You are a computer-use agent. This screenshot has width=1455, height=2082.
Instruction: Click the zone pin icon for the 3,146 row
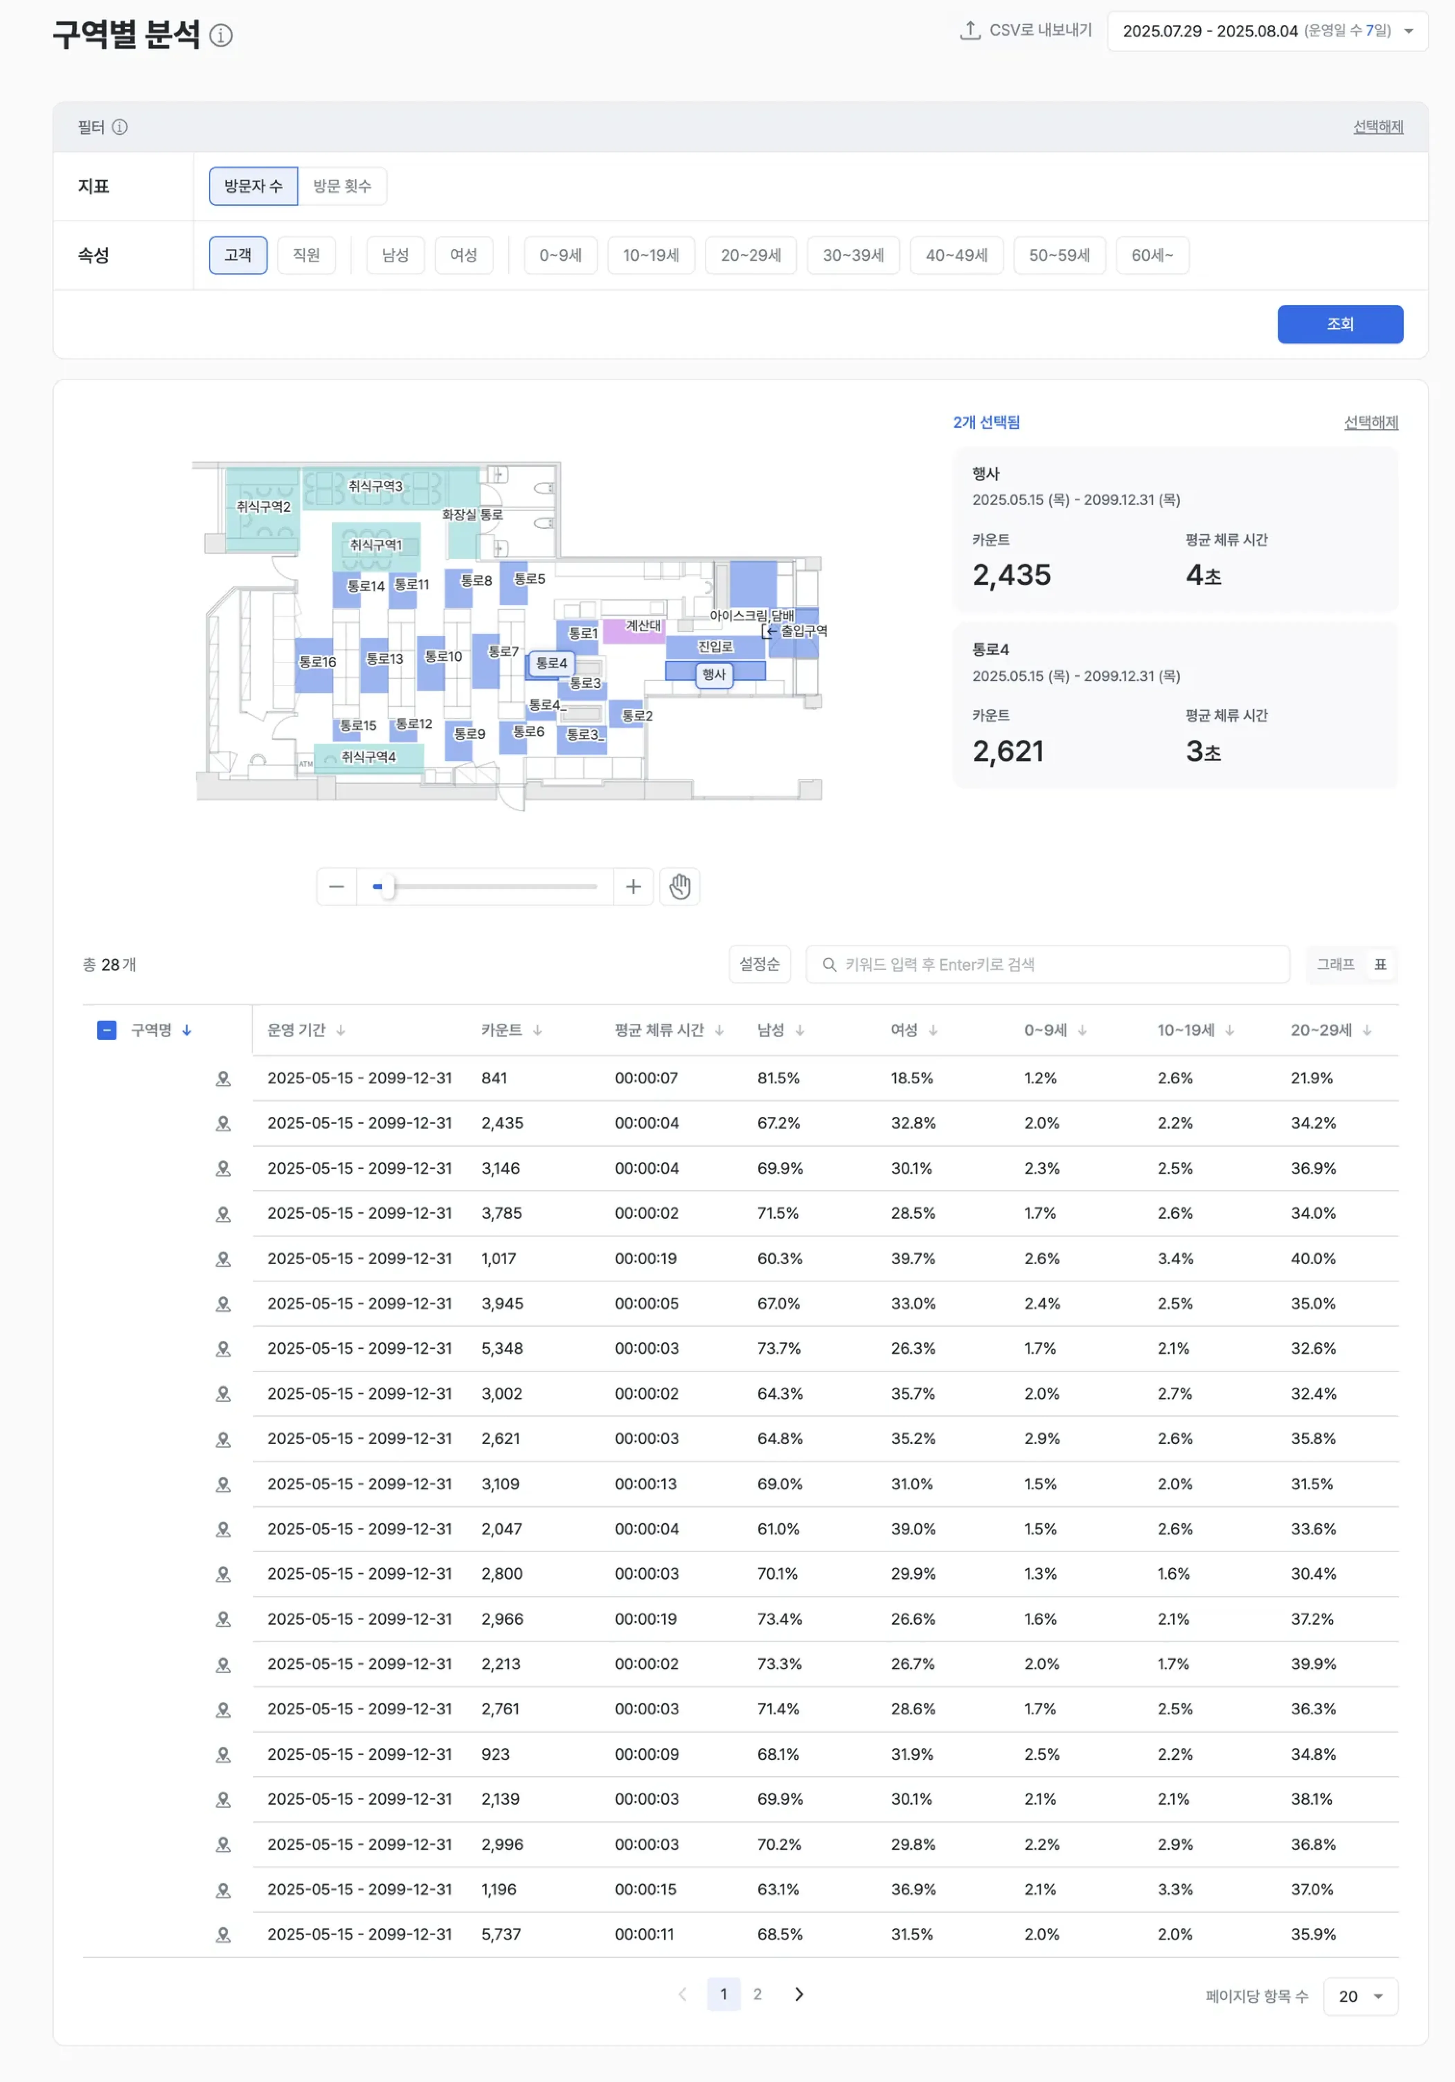(x=223, y=1168)
